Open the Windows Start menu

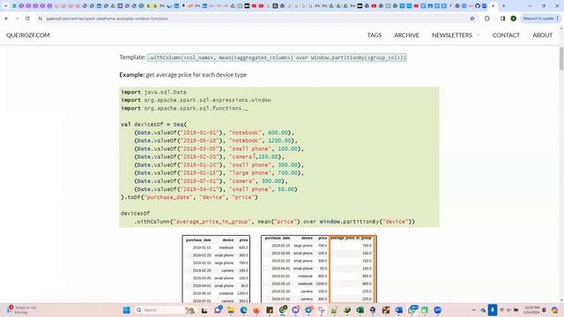tap(126, 310)
